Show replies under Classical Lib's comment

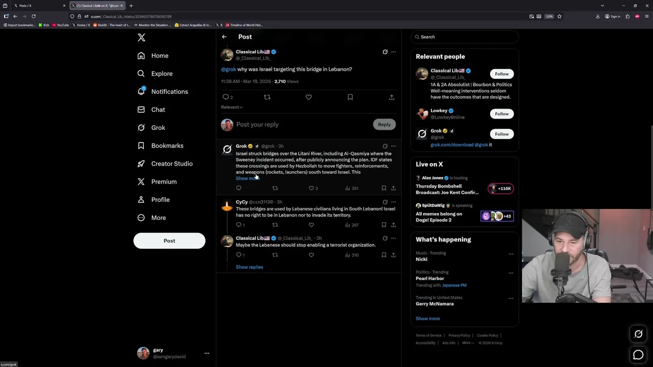click(249, 267)
